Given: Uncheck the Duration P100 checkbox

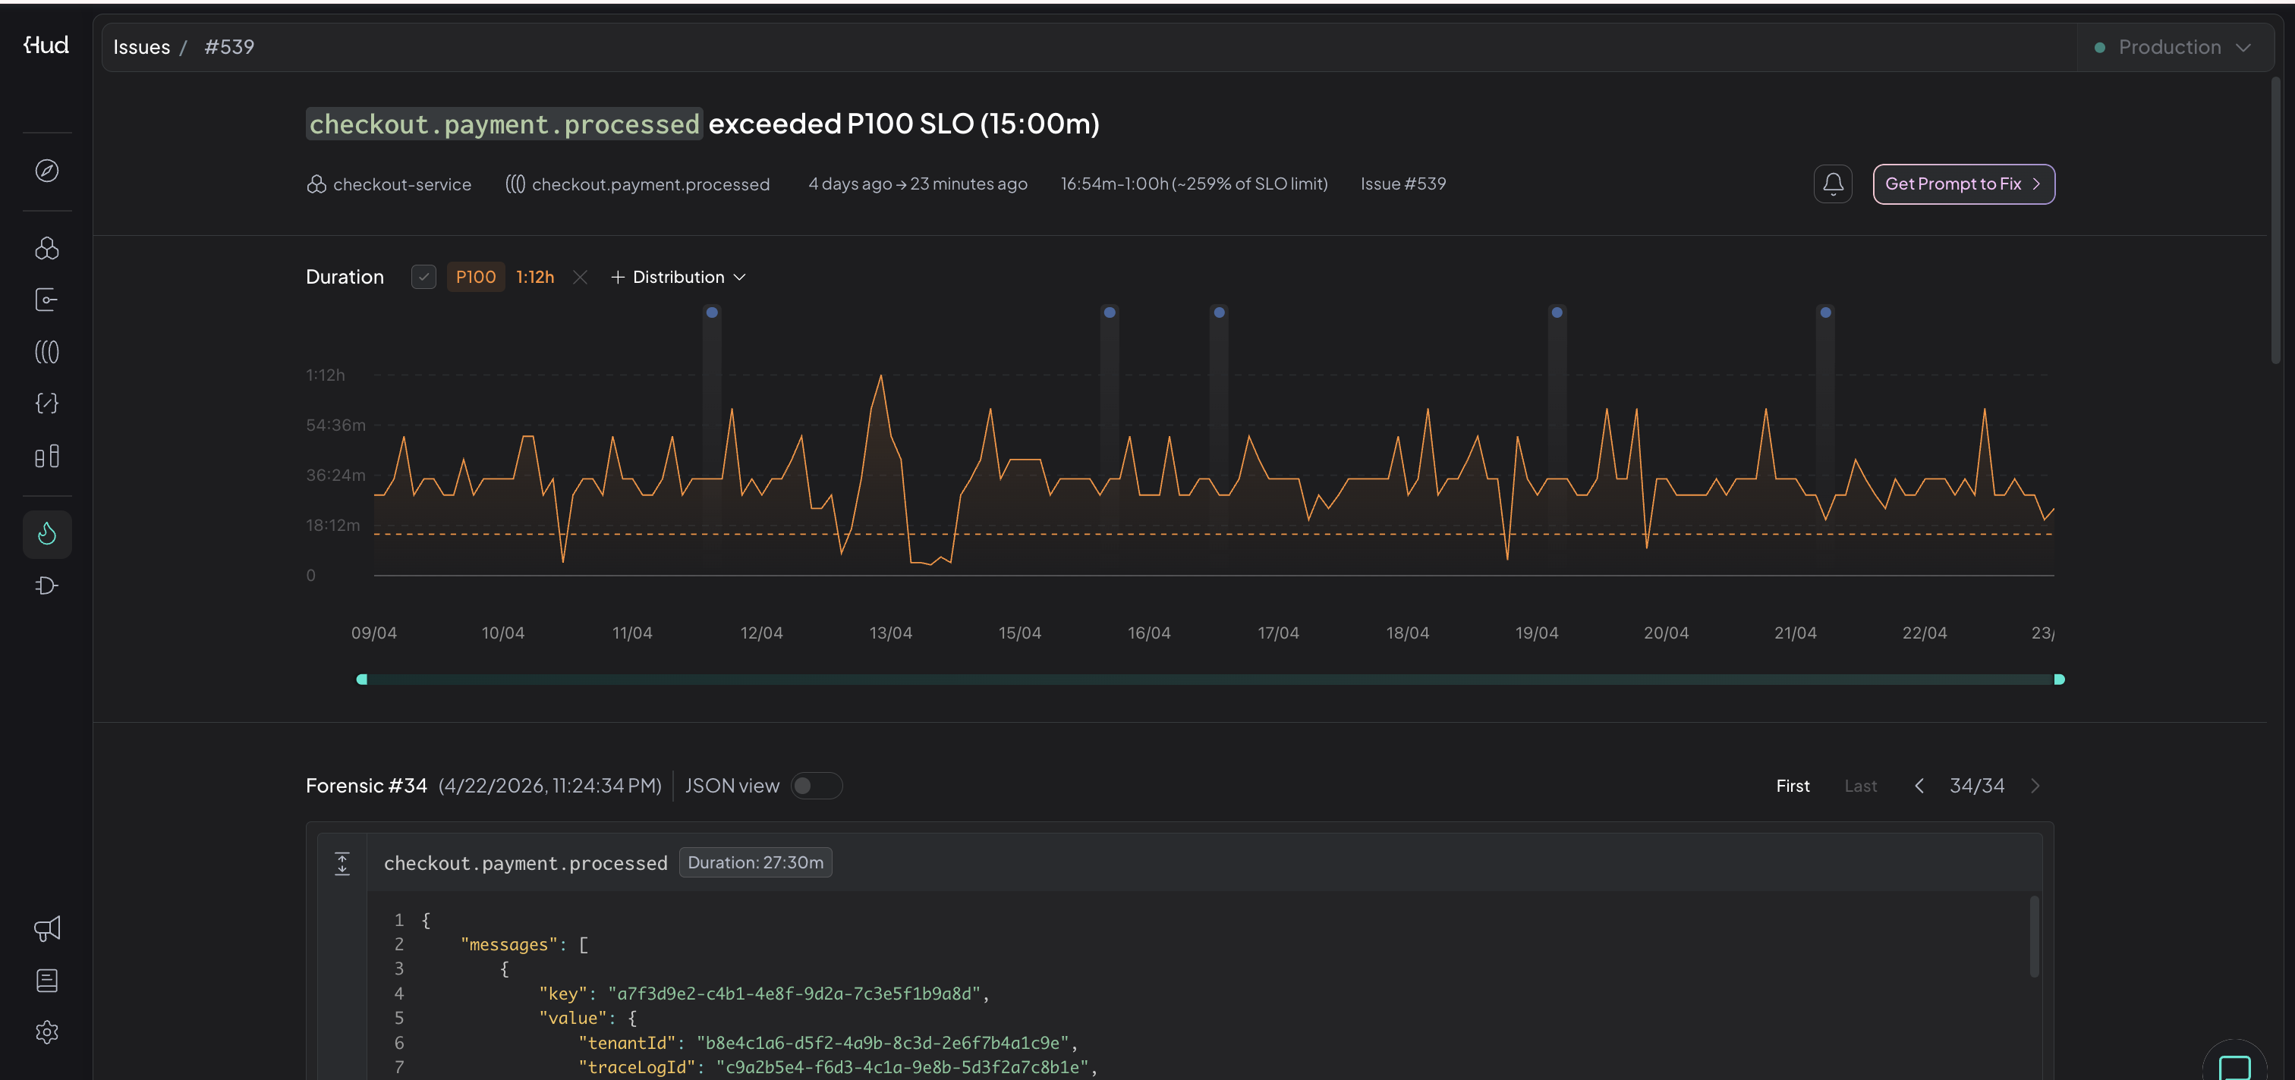Looking at the screenshot, I should [423, 277].
